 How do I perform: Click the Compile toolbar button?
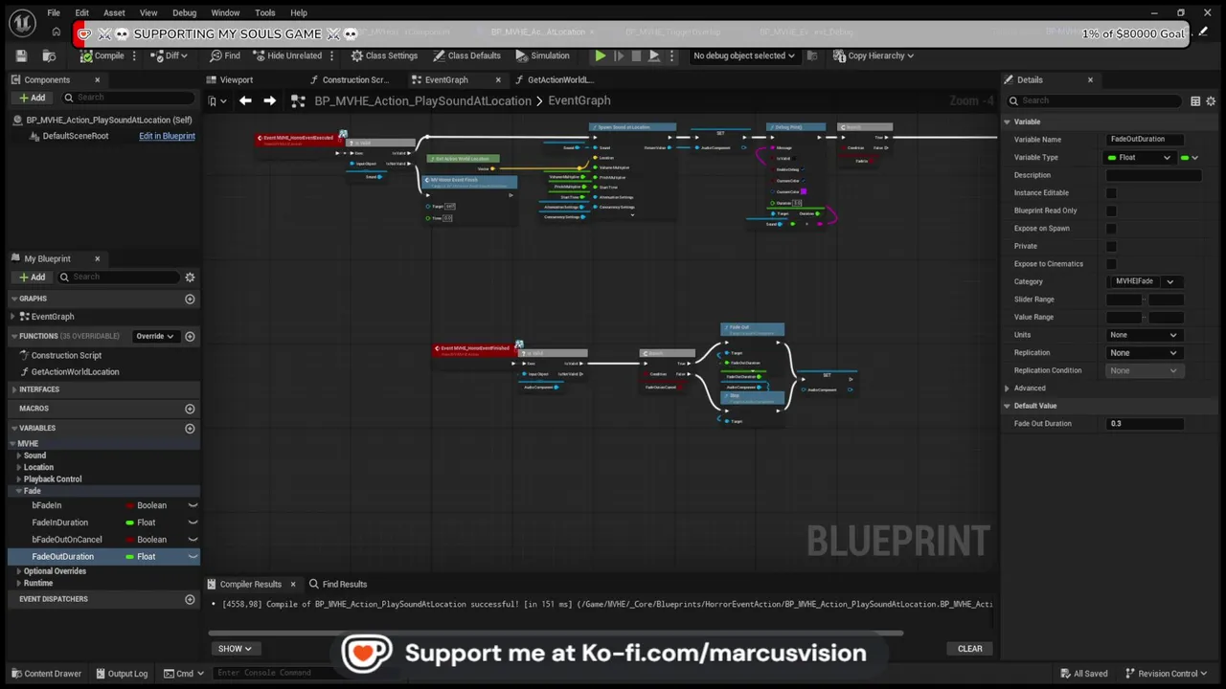pos(102,56)
